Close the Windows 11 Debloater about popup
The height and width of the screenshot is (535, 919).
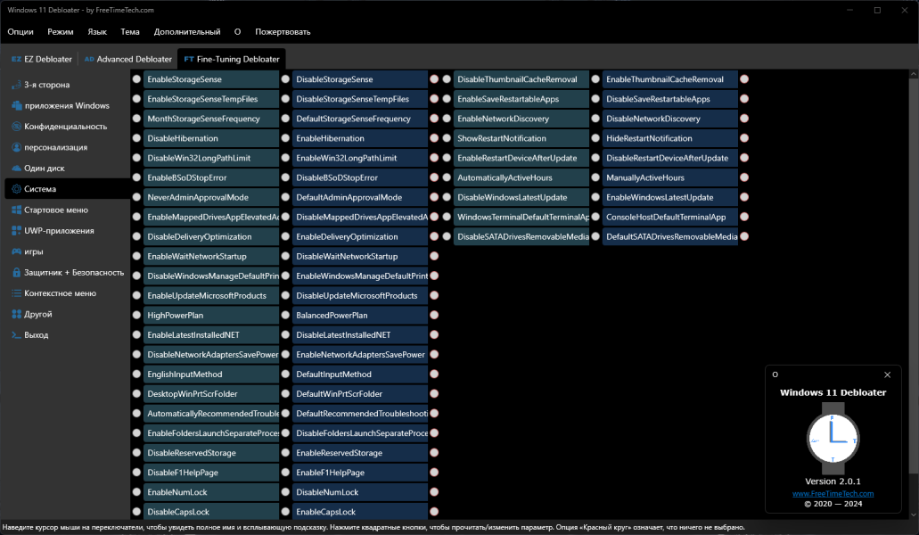[x=887, y=375]
